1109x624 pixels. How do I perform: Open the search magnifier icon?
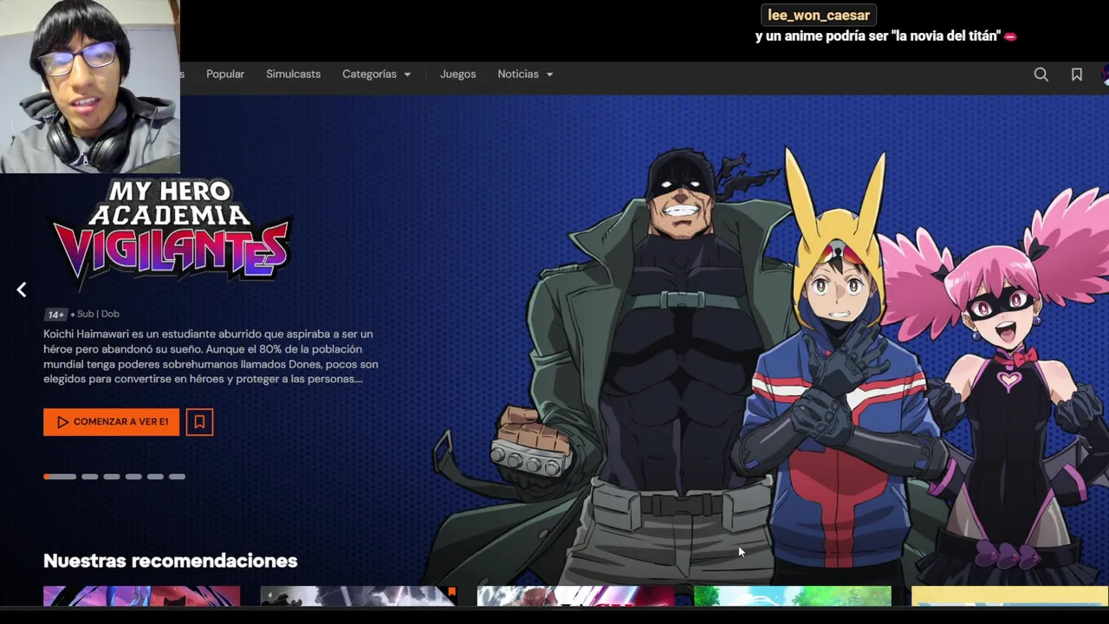1041,75
